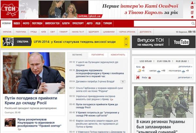
Task: Switch site language to РУС
Action: pyautogui.click(x=23, y=12)
